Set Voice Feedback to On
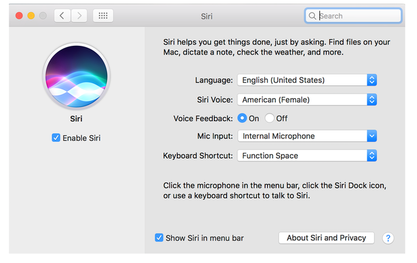The width and height of the screenshot is (417, 263). click(x=242, y=118)
